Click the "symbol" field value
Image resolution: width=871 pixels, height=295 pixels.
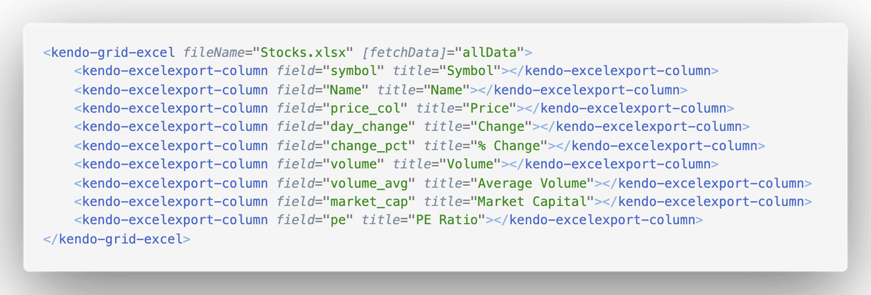pos(354,71)
